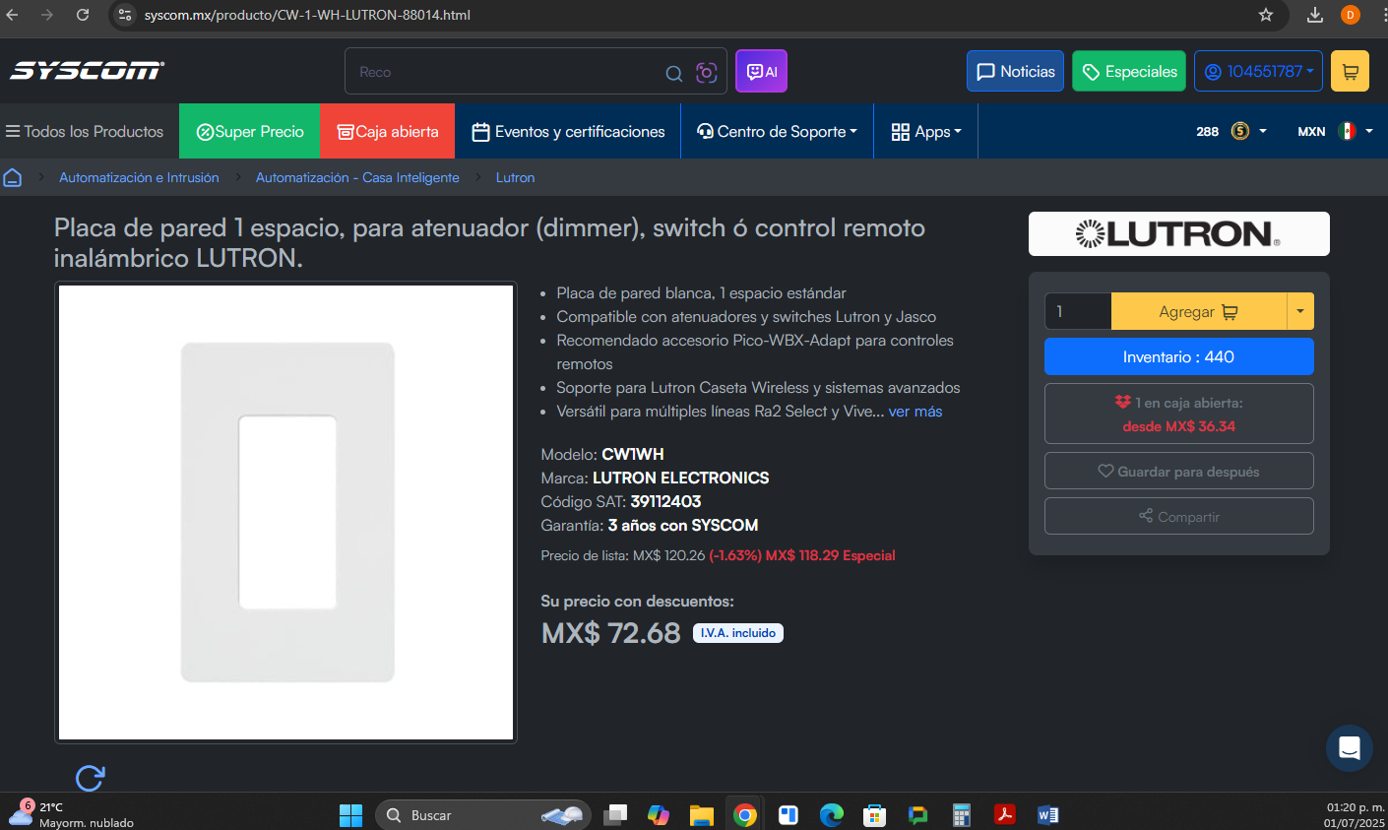Viewport: 1388px width, 830px height.
Task: Click the Noticias button
Action: click(1015, 71)
